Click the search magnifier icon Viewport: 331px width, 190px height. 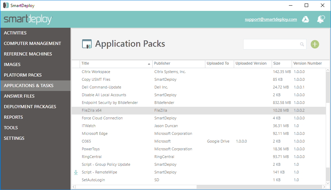pos(302,44)
